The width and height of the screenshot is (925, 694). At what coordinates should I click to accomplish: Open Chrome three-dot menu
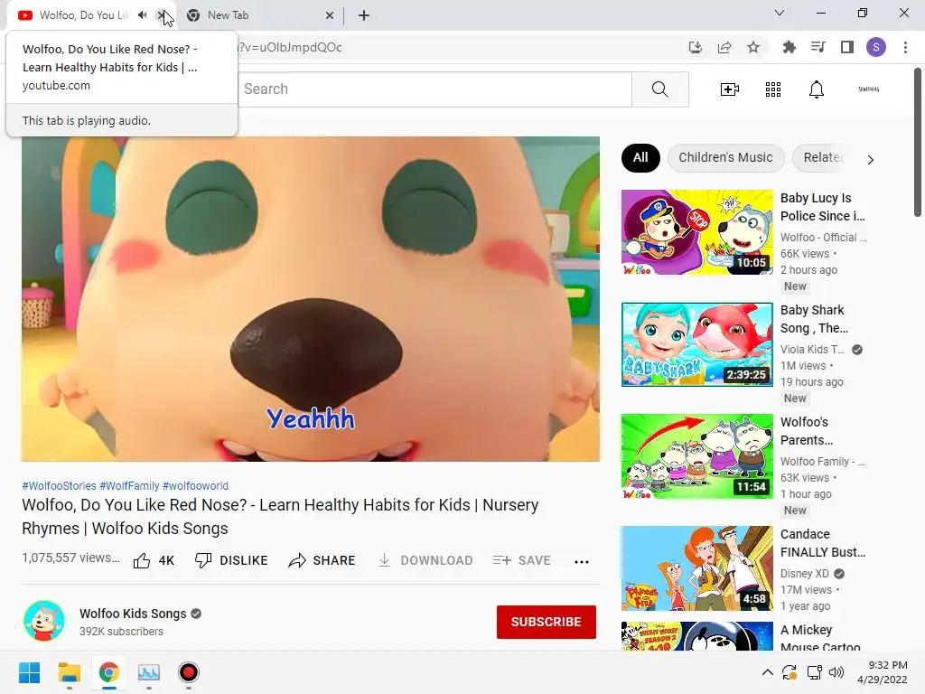pyautogui.click(x=905, y=47)
